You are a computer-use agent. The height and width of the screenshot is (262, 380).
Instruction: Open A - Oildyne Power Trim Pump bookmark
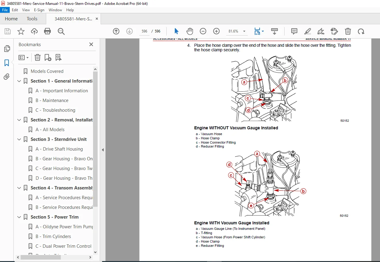pos(64,227)
